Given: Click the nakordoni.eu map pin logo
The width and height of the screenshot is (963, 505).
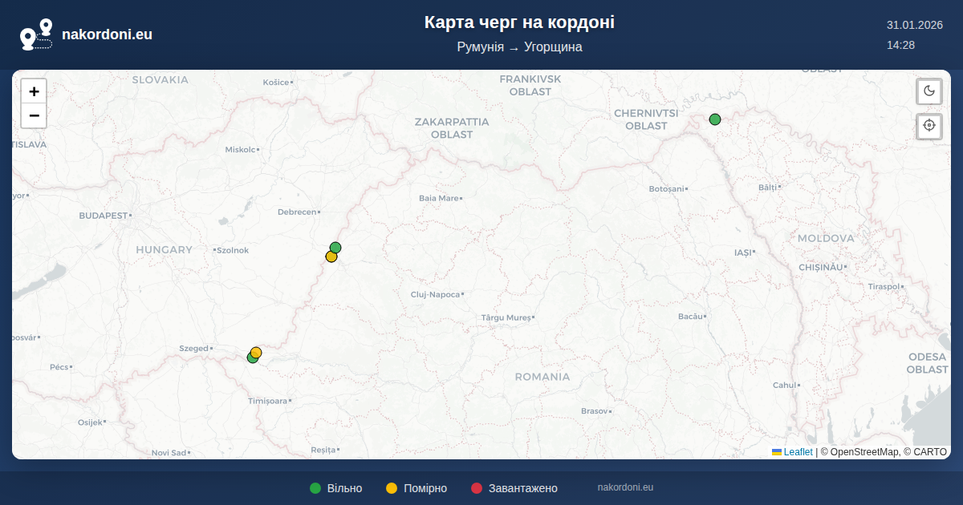Looking at the screenshot, I should pos(36,34).
